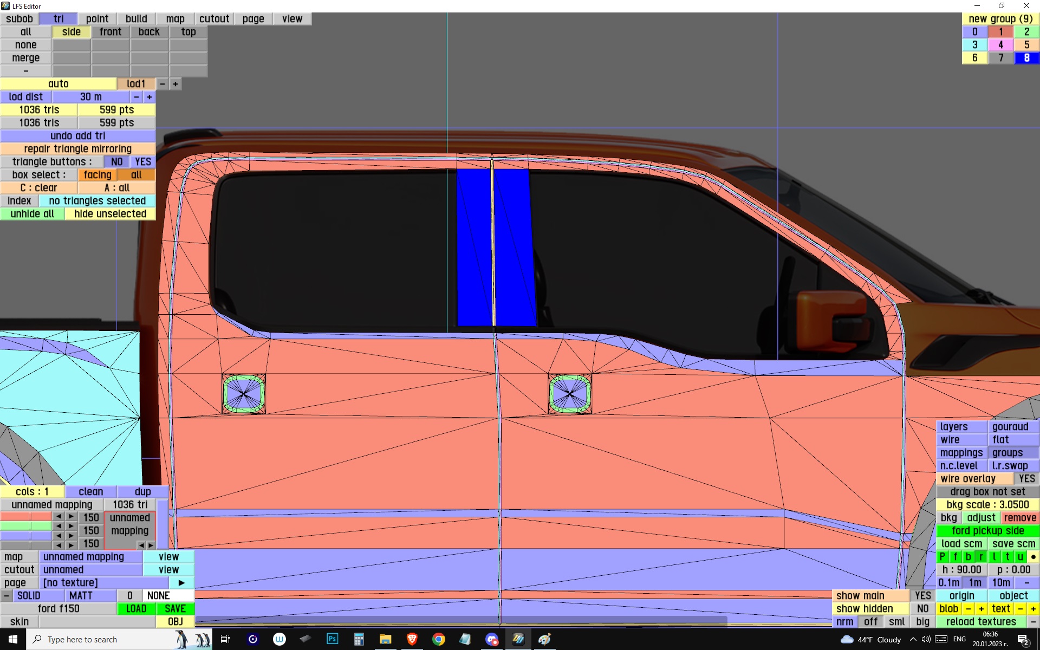Set triangle buttons to NO
1040x650 pixels.
pos(116,162)
